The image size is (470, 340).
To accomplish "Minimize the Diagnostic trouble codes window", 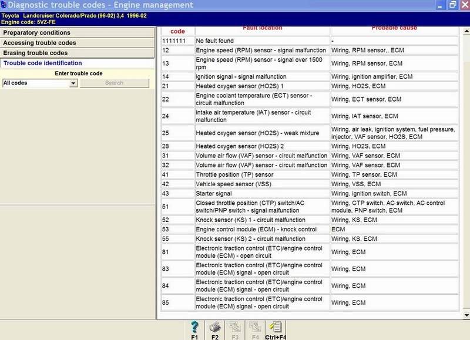I will (441, 5).
